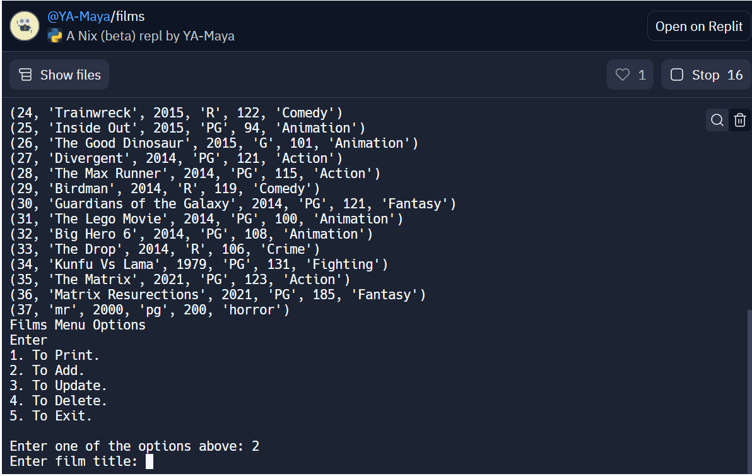Clear console output using the trash icon
752x476 pixels.
(739, 119)
